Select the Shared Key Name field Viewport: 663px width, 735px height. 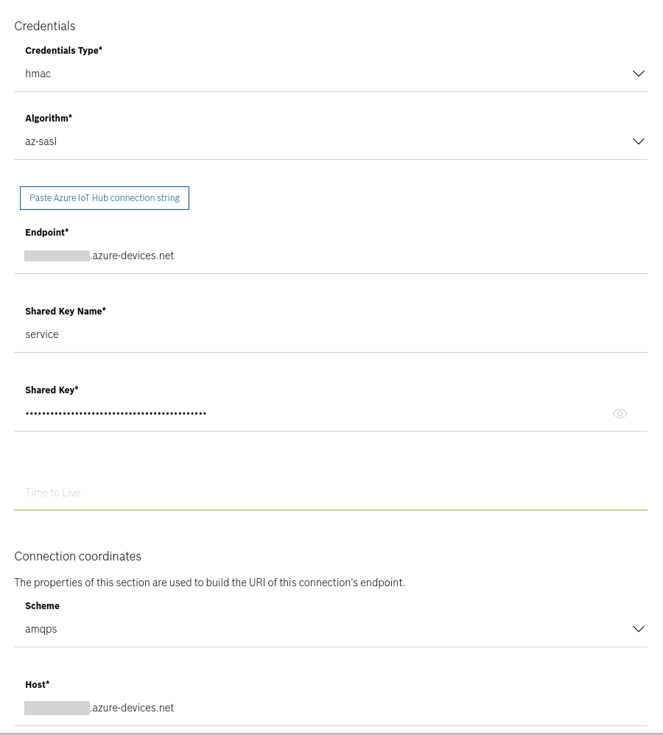point(331,334)
